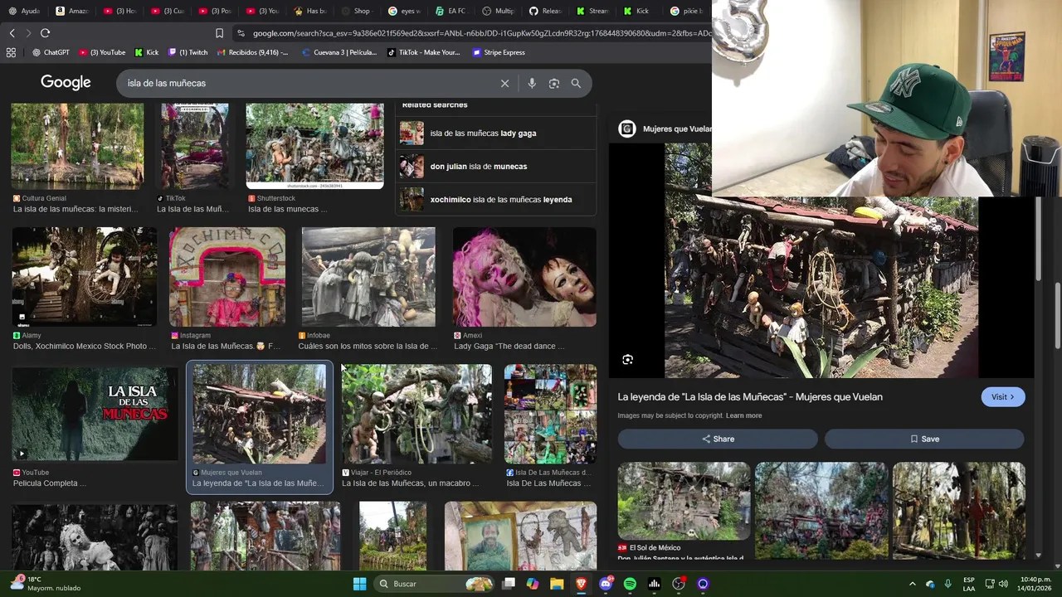1062x597 pixels.
Task: Click the Save button
Action: pos(924,439)
